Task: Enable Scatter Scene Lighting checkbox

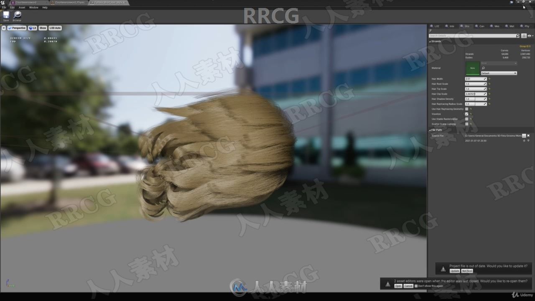Action: 467,124
